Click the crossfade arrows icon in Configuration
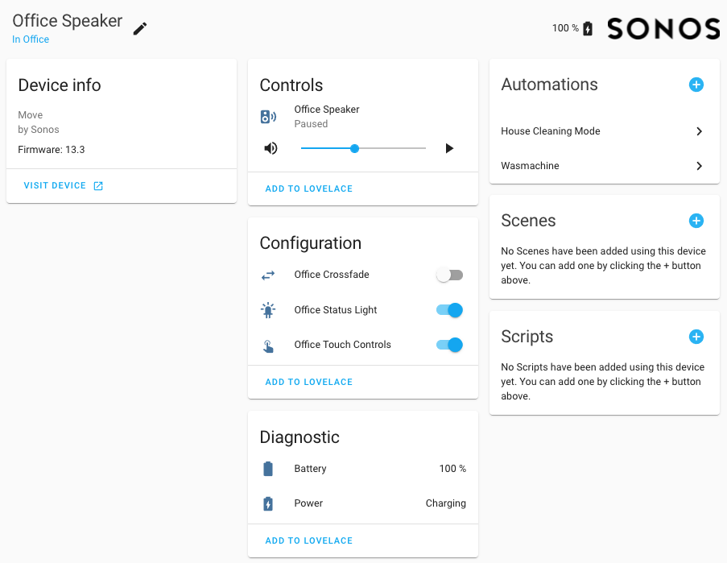The image size is (727, 563). click(268, 275)
